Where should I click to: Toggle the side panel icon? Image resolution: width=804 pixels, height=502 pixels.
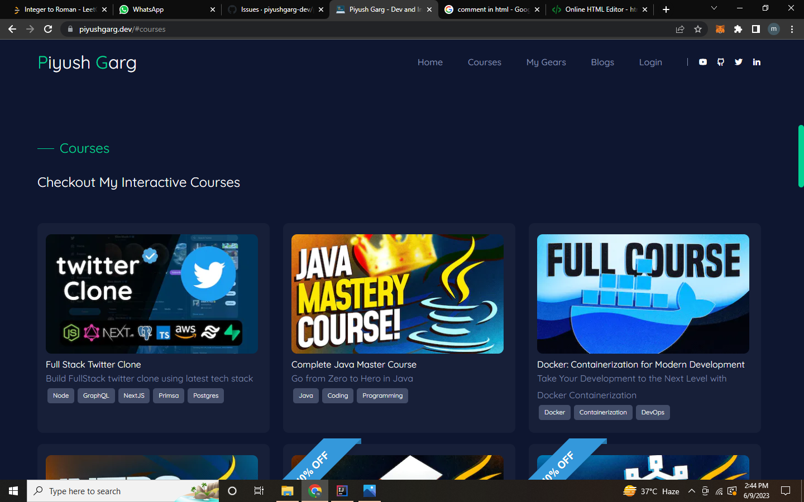click(755, 29)
